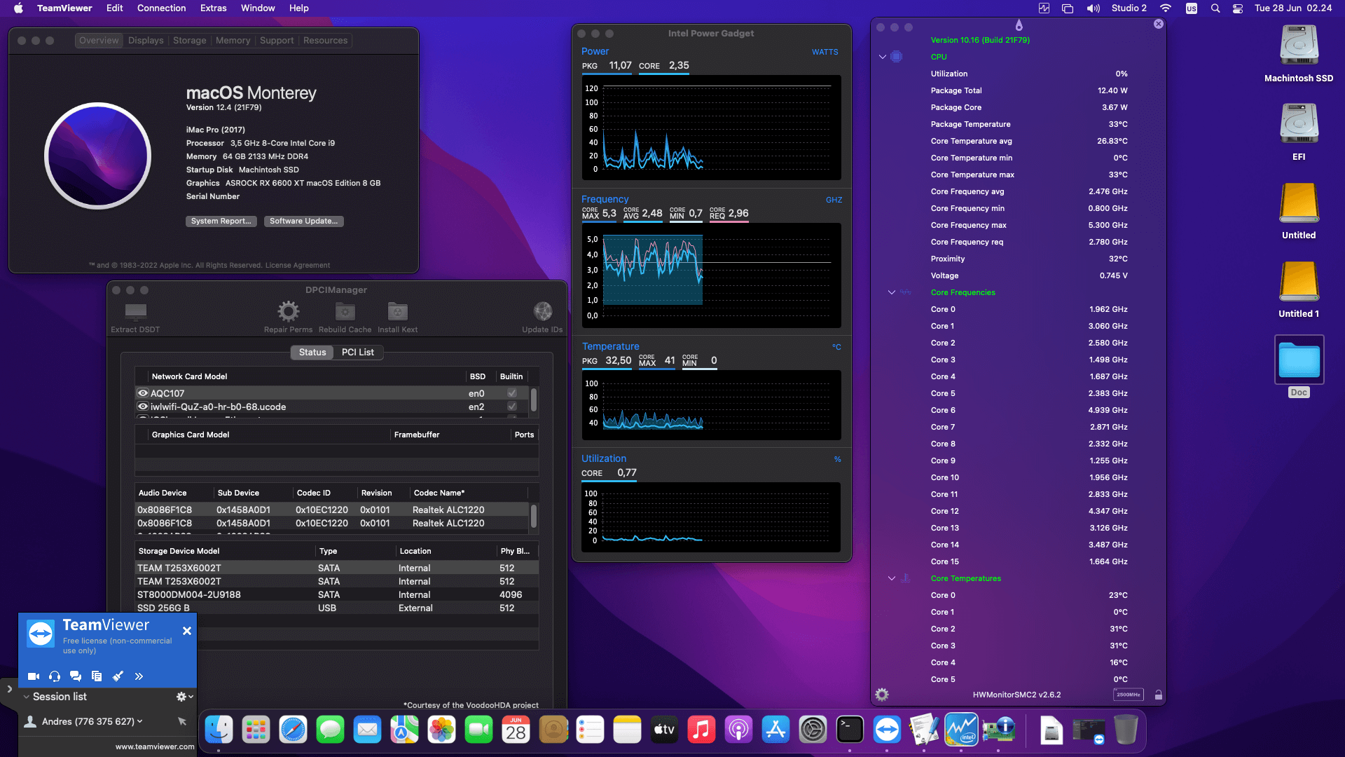The image size is (1345, 757).
Task: Click Update IDs globe icon
Action: tap(542, 311)
